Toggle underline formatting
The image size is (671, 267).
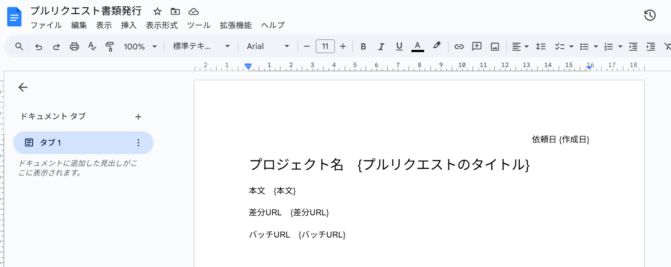tap(399, 46)
